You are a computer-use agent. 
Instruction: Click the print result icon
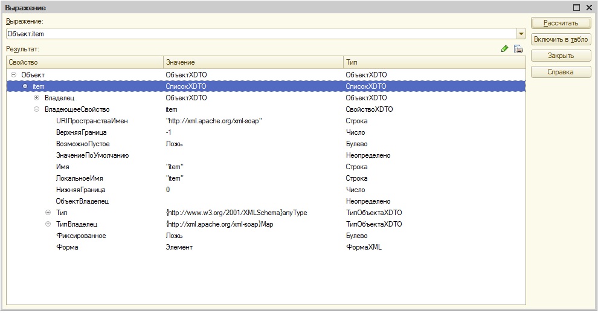[x=518, y=48]
